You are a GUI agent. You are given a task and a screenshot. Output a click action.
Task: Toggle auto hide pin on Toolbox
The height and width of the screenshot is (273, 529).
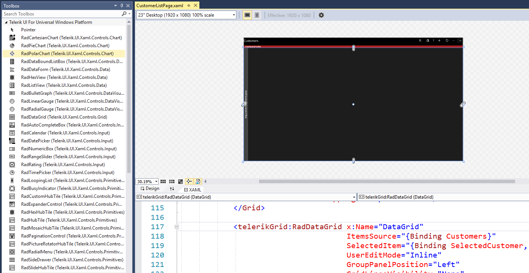tap(122, 6)
